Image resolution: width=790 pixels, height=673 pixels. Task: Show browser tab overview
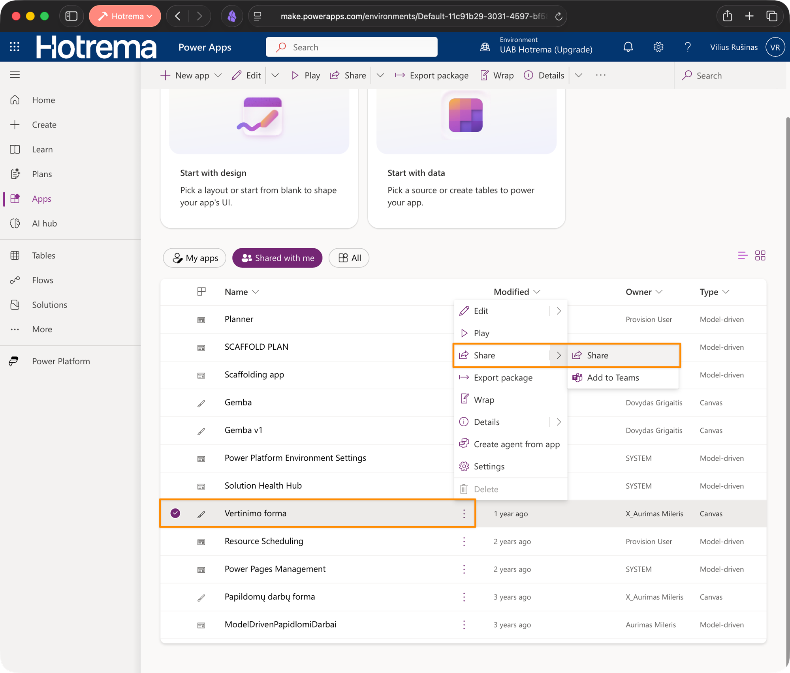point(772,16)
